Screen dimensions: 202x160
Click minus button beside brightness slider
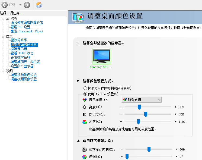(121, 107)
